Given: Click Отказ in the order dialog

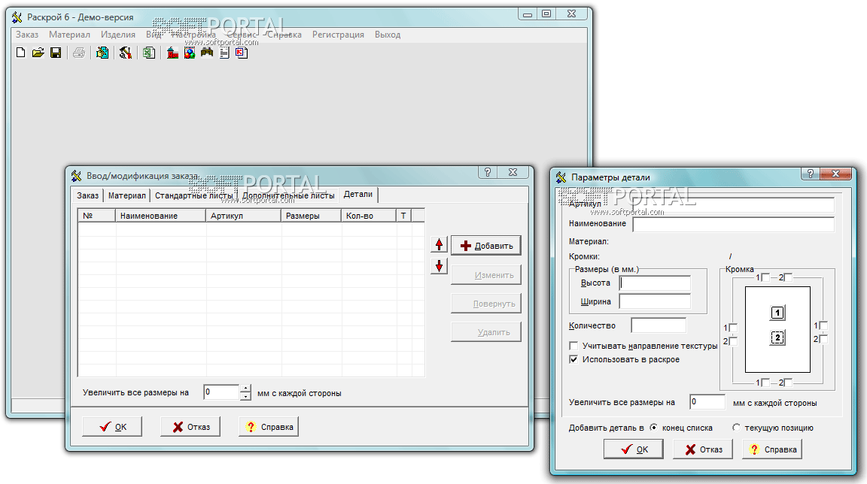Looking at the screenshot, I should tap(190, 427).
